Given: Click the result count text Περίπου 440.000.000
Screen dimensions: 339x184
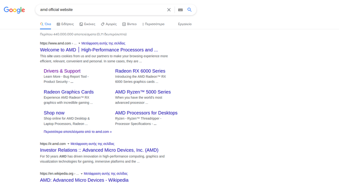Looking at the screenshot, I should pos(83,34).
